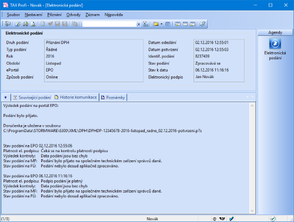Viewport: 294px width, 222px height.
Task: Click the printer icon in toolbar
Action: (x=25, y=24)
